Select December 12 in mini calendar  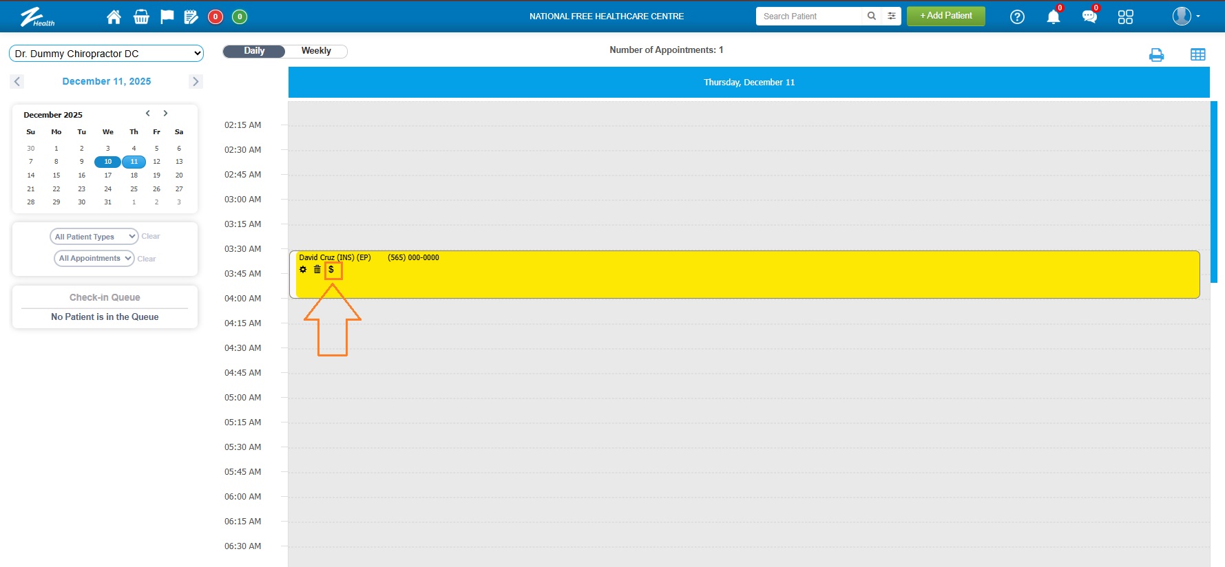click(156, 162)
